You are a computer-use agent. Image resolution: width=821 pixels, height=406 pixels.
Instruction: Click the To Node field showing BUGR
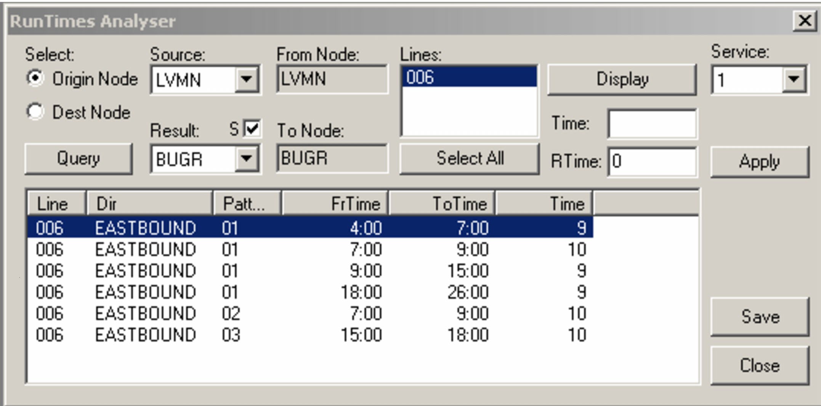[332, 158]
